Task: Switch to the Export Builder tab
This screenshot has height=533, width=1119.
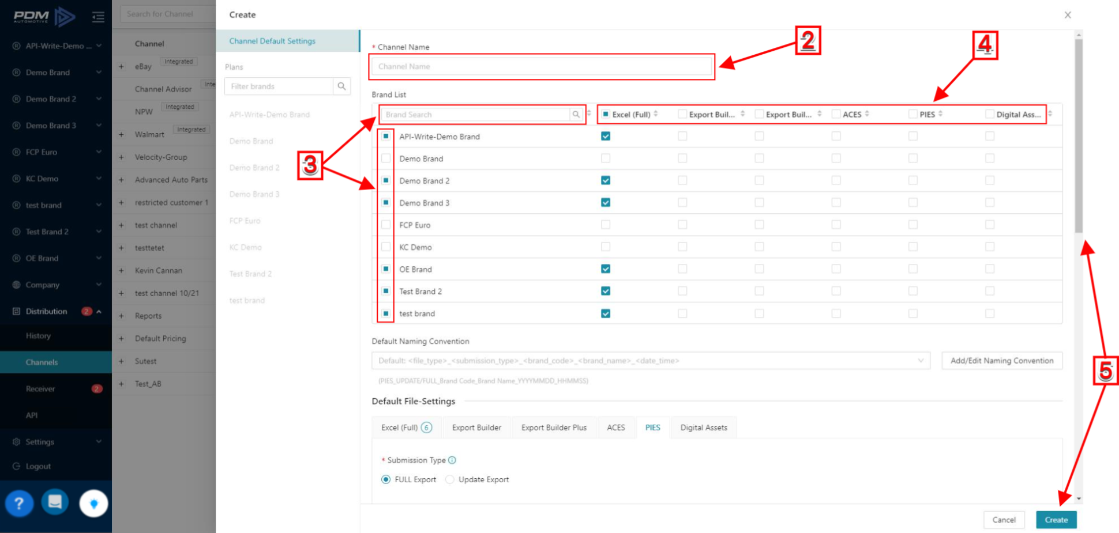Action: (476, 428)
